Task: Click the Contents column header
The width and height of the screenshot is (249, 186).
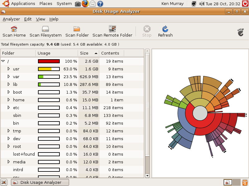Action: [111, 53]
